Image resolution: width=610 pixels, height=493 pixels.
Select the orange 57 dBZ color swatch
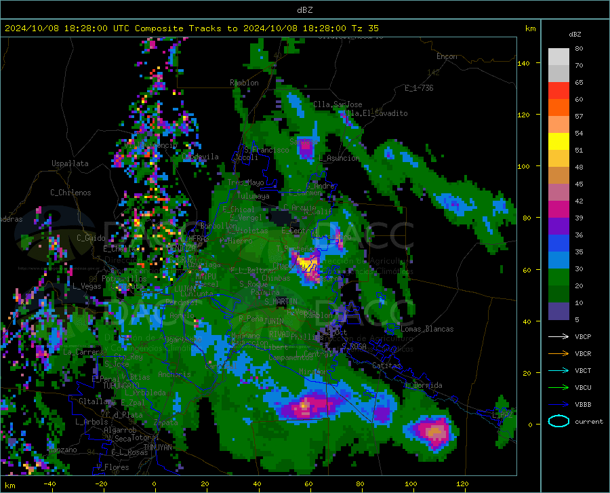coord(558,108)
